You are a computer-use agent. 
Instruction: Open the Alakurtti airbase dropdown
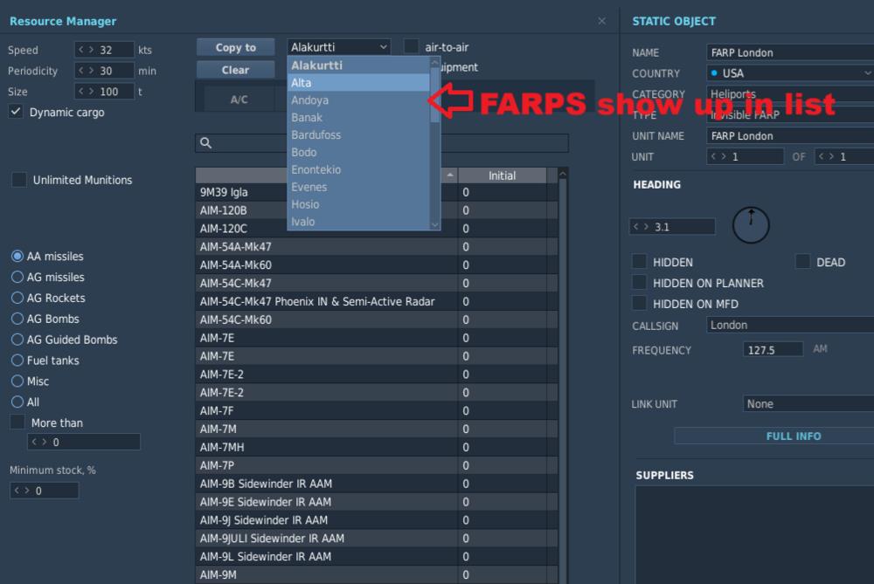click(339, 47)
